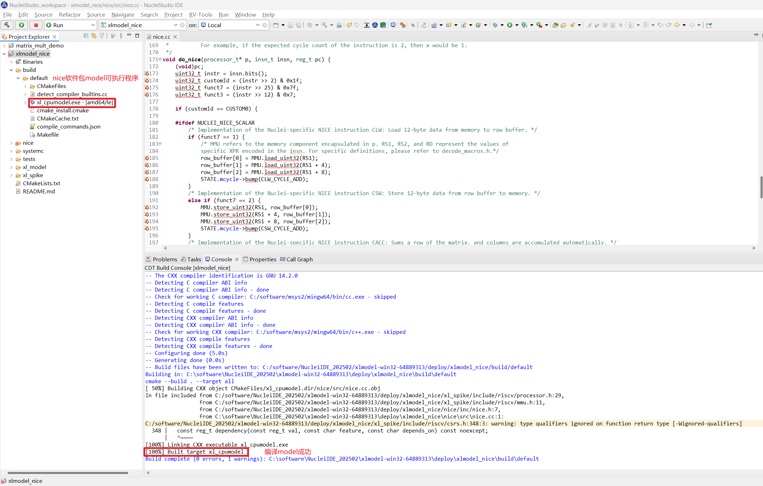Viewport: 763px width, 486px height.
Task: Edit xlmodel_nice launch configuration via gear icon
Action: [182, 25]
